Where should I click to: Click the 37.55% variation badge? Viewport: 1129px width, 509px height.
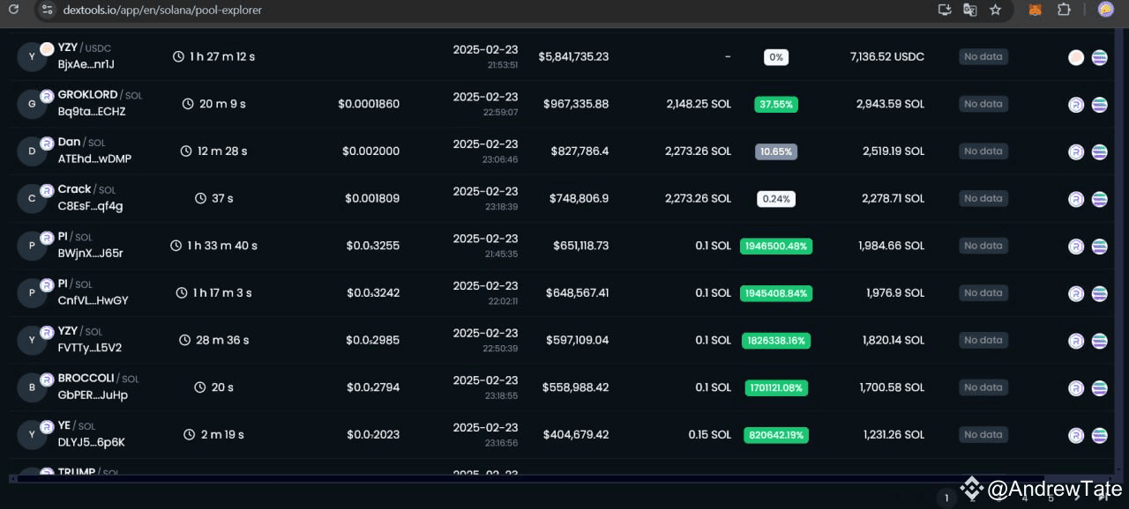click(776, 104)
